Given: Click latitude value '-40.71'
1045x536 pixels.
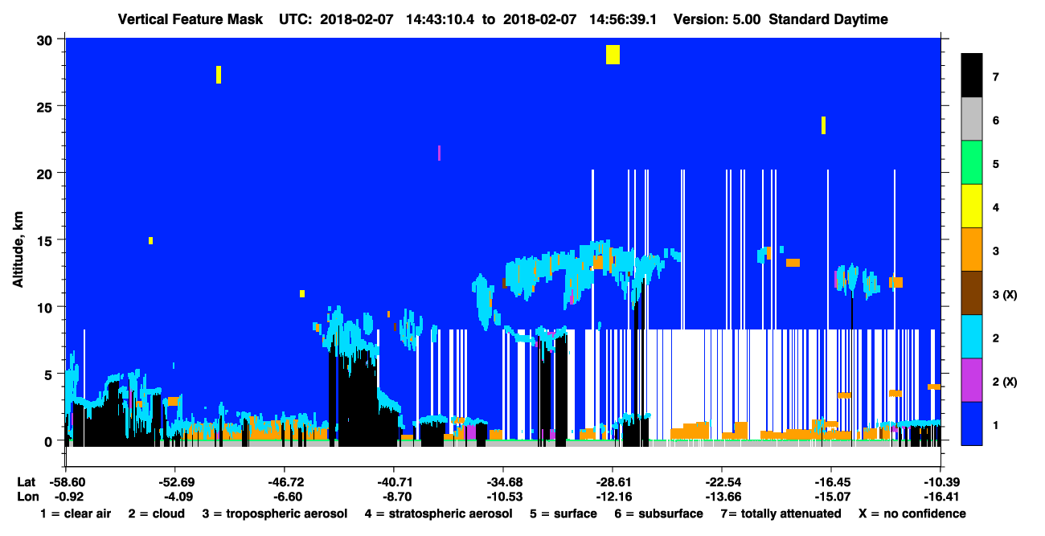Looking at the screenshot, I should pyautogui.click(x=394, y=482).
